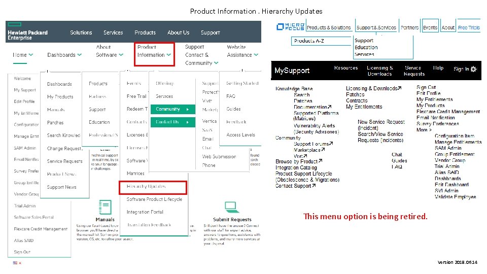Click the Micro Focus logo
This screenshot has height=274, width=487.
pyautogui.click(x=290, y=27)
